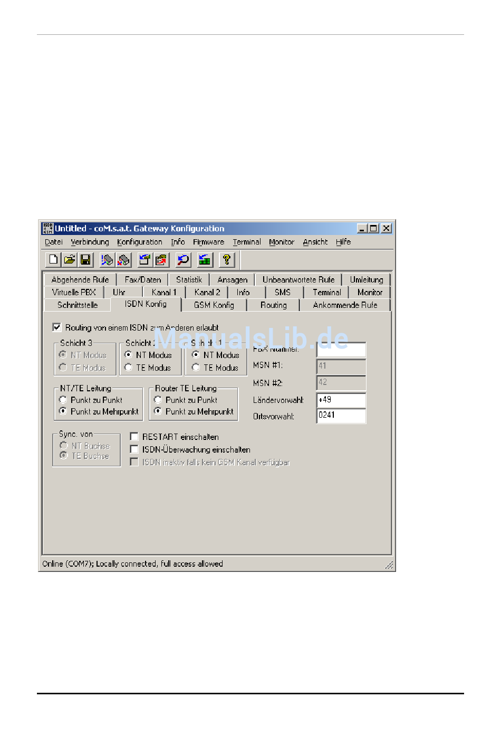Enable the RESTART einschalten checkbox
This screenshot has height=733, width=501.
(134, 437)
